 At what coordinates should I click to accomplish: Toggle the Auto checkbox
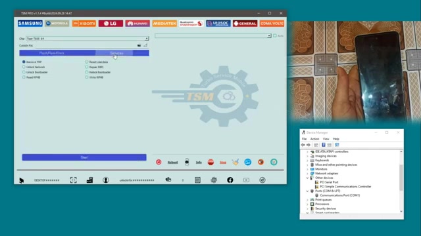(x=275, y=35)
